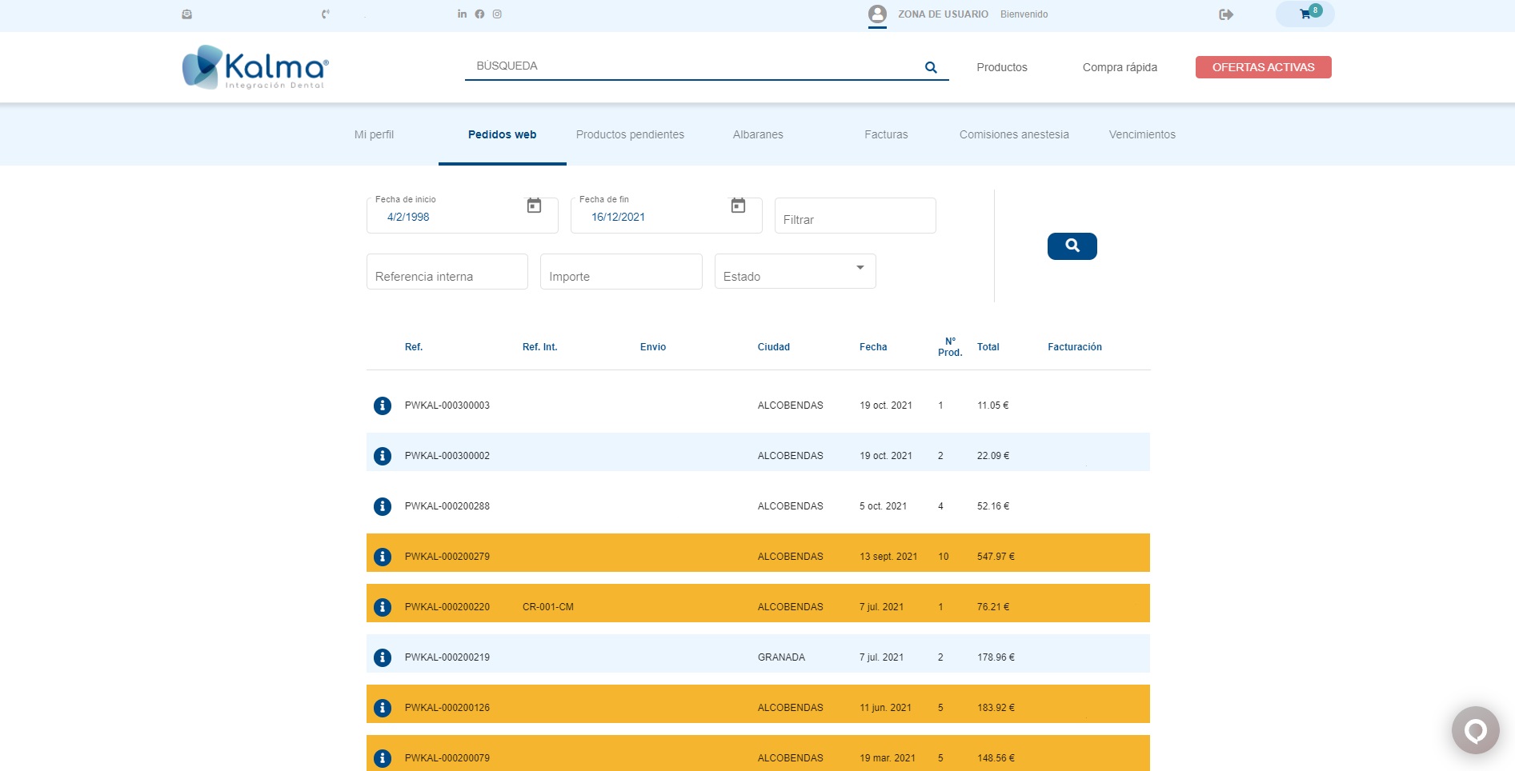Click the Kalma Integración Dental logo
This screenshot has width=1515, height=771.
(x=255, y=67)
